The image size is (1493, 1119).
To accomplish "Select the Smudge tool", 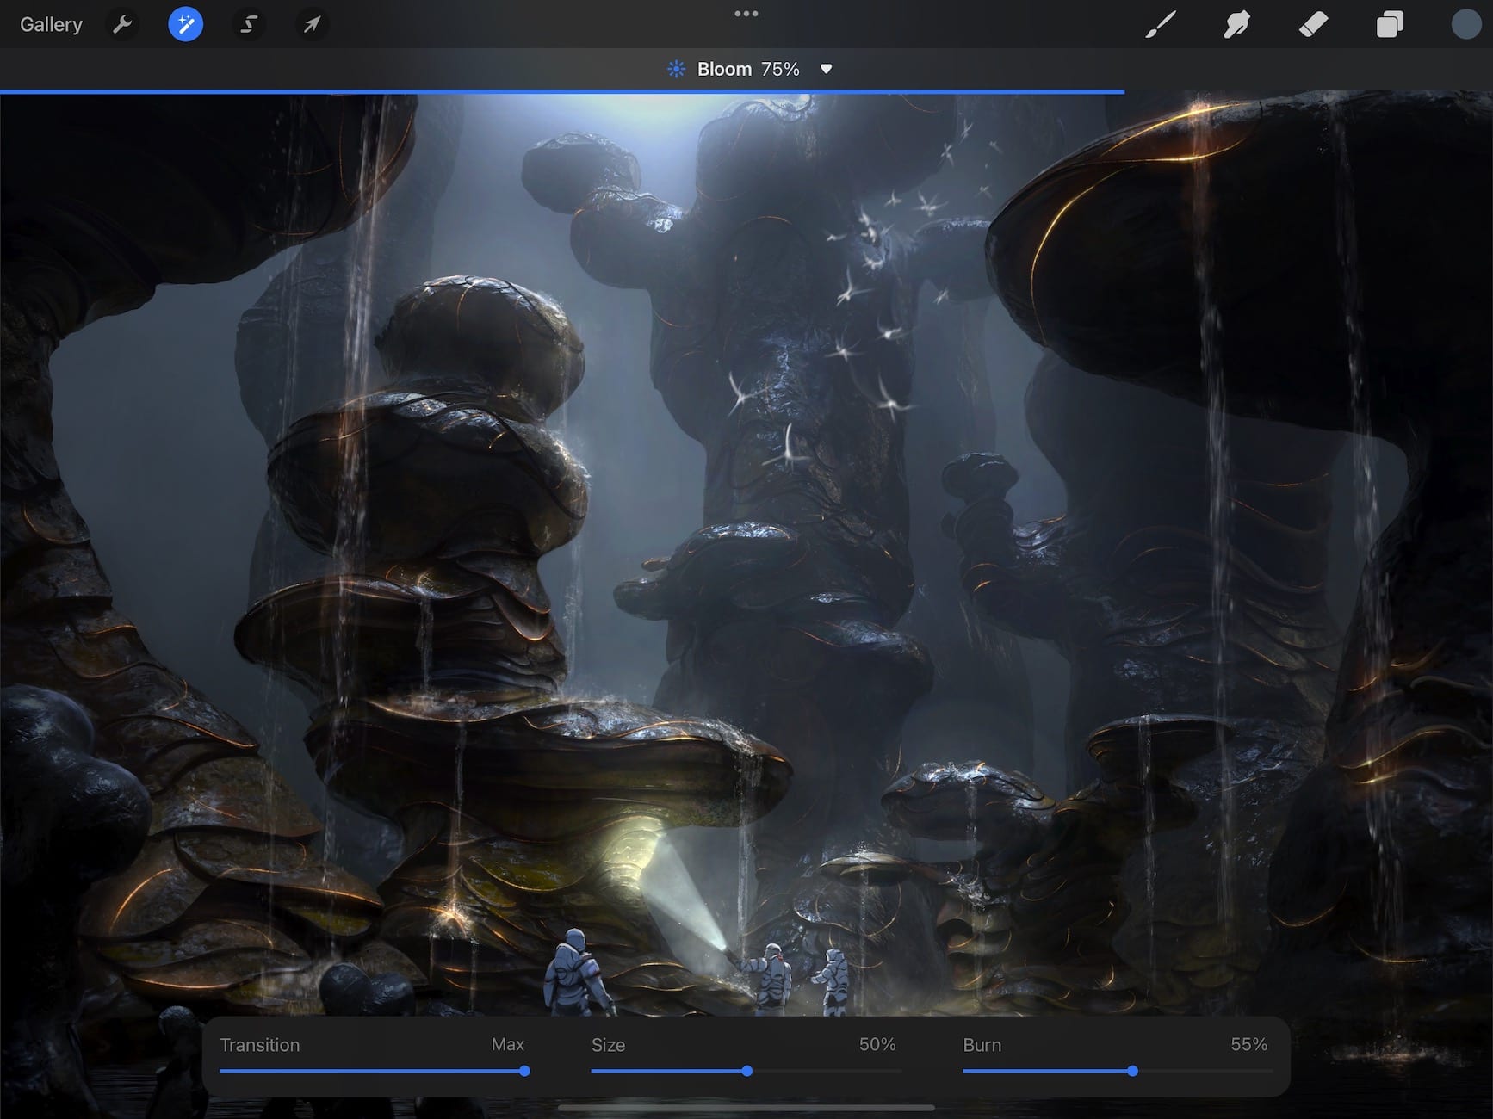I will [x=1236, y=24].
